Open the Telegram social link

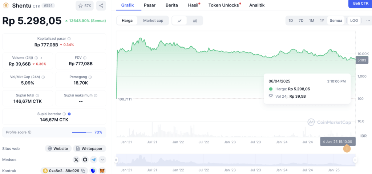tap(94, 160)
